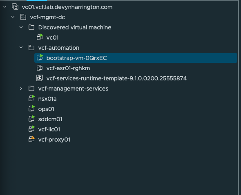Click the VM icon next to ops01

coord(31,109)
